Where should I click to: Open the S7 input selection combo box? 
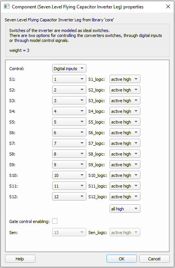pyautogui.click(x=69, y=143)
